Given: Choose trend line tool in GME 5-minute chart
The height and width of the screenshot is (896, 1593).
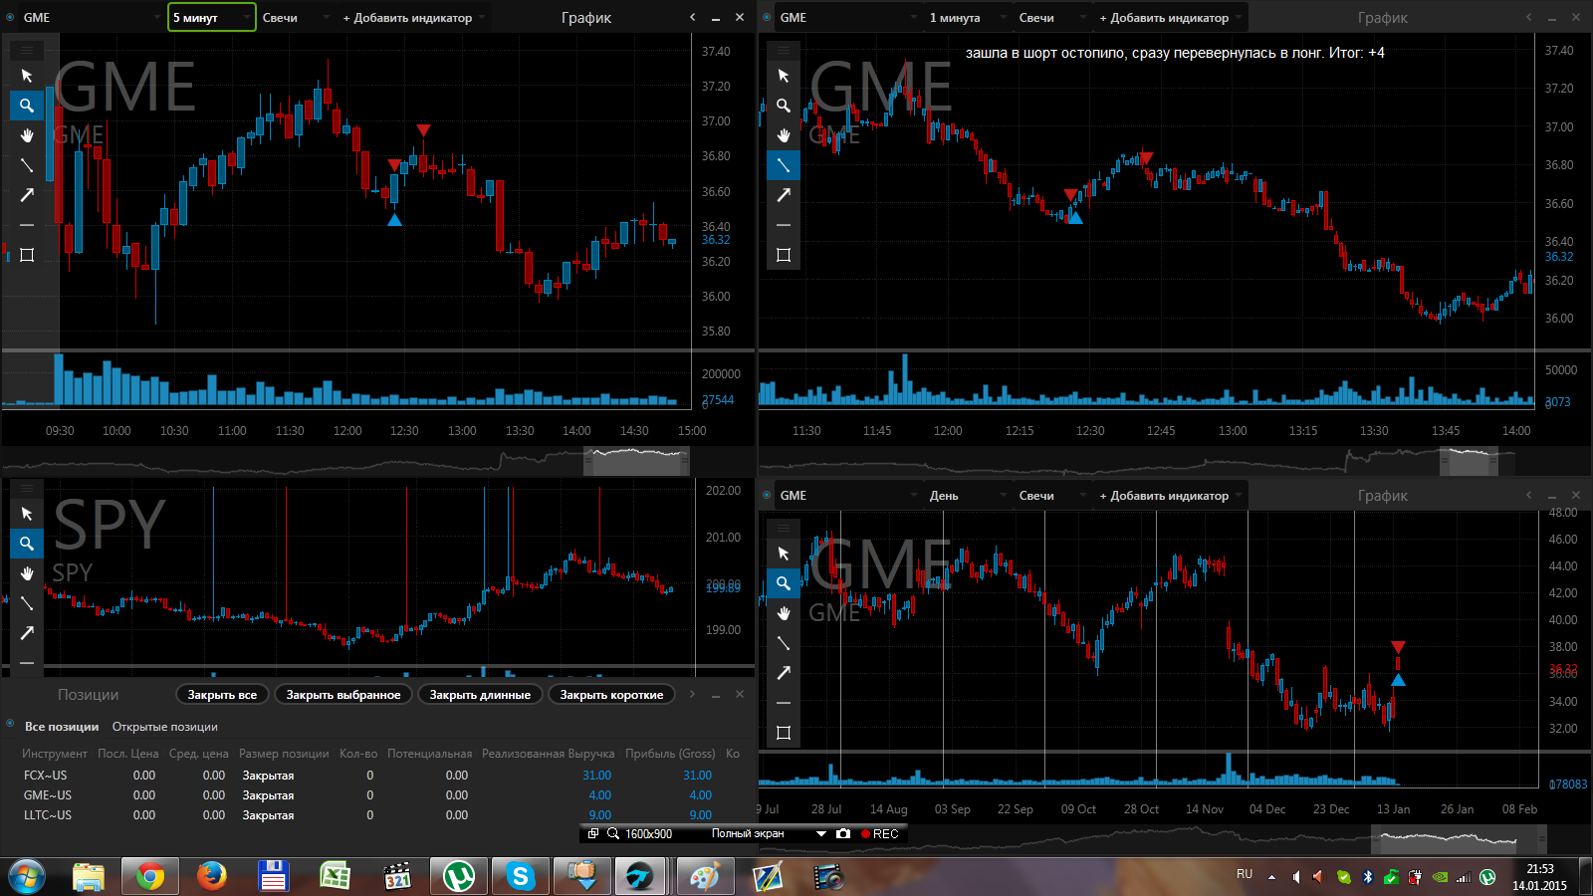Looking at the screenshot, I should tap(27, 165).
